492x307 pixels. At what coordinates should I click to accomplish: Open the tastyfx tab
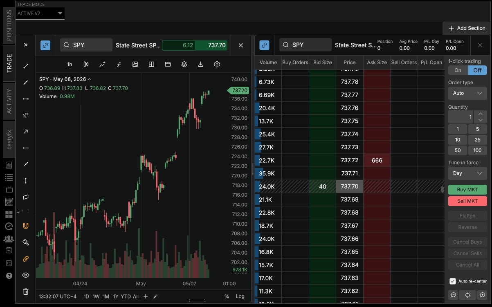point(9,139)
